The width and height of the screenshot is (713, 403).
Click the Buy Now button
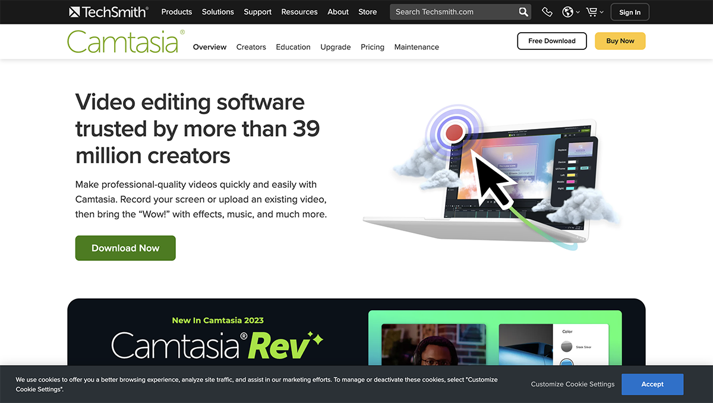click(620, 41)
